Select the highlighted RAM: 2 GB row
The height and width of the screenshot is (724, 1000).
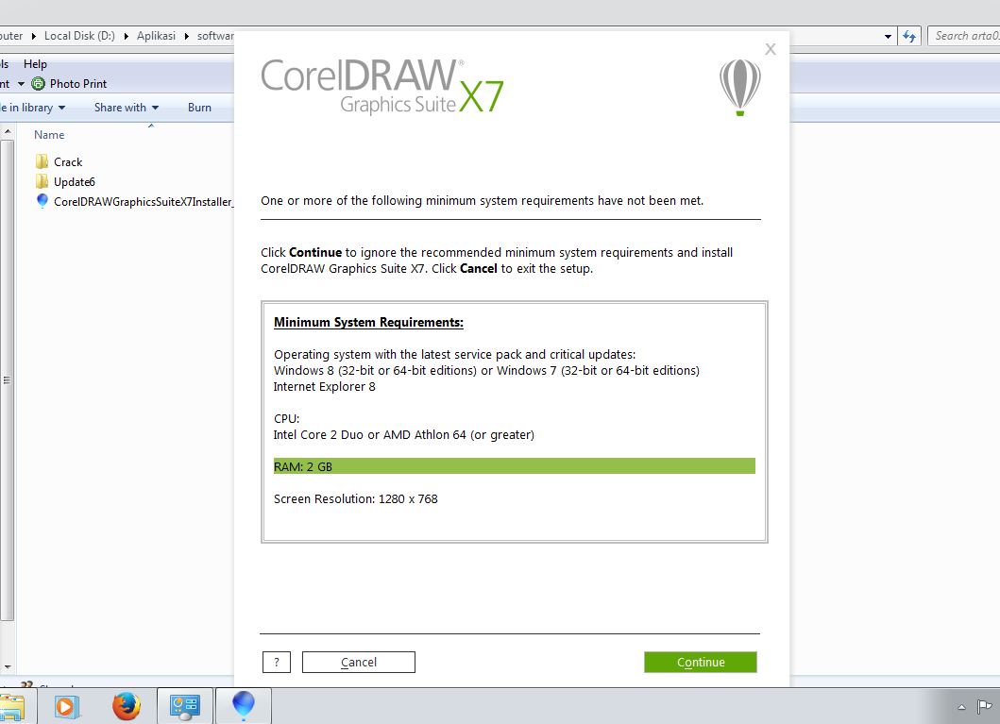coord(514,466)
